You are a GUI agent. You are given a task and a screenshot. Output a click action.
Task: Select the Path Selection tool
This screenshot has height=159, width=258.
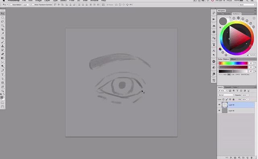coord(3,78)
